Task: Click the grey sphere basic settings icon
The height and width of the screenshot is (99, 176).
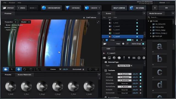Action: (x=114, y=58)
